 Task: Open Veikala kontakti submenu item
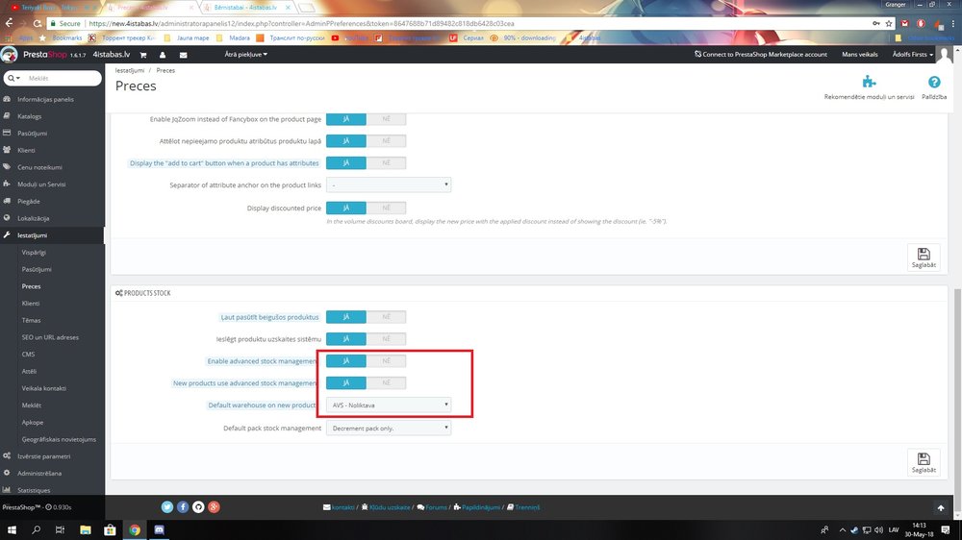[43, 388]
